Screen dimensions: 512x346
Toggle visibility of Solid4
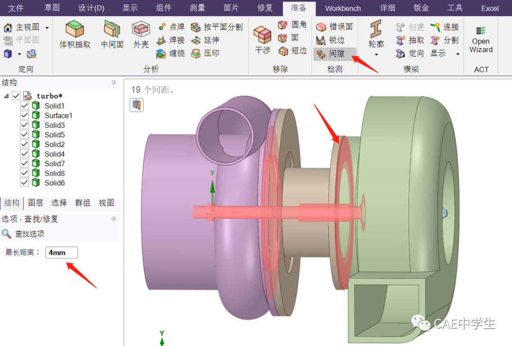click(x=25, y=154)
